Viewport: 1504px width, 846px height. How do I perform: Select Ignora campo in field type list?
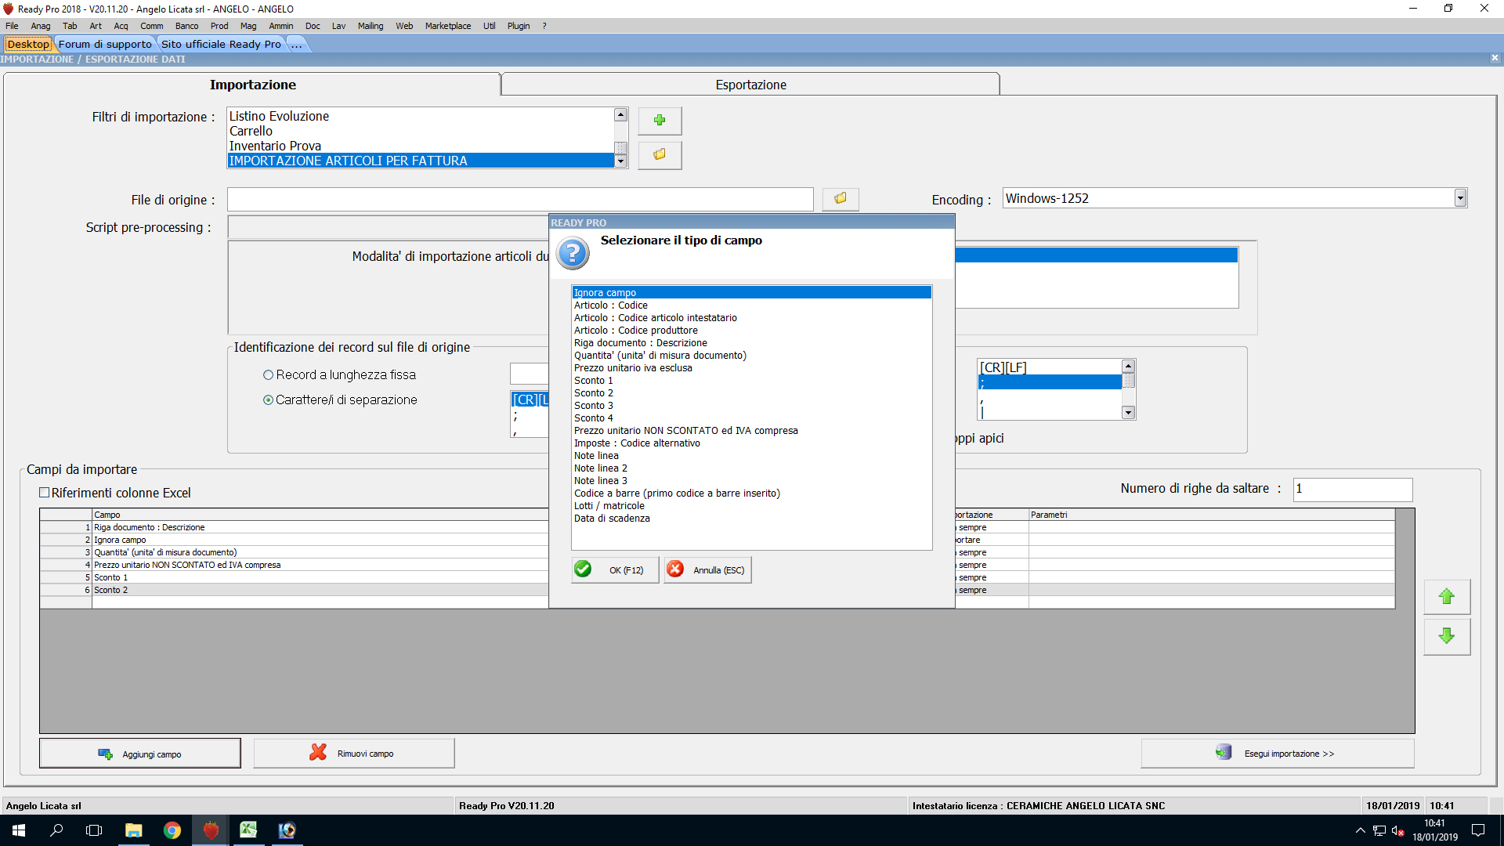click(751, 293)
